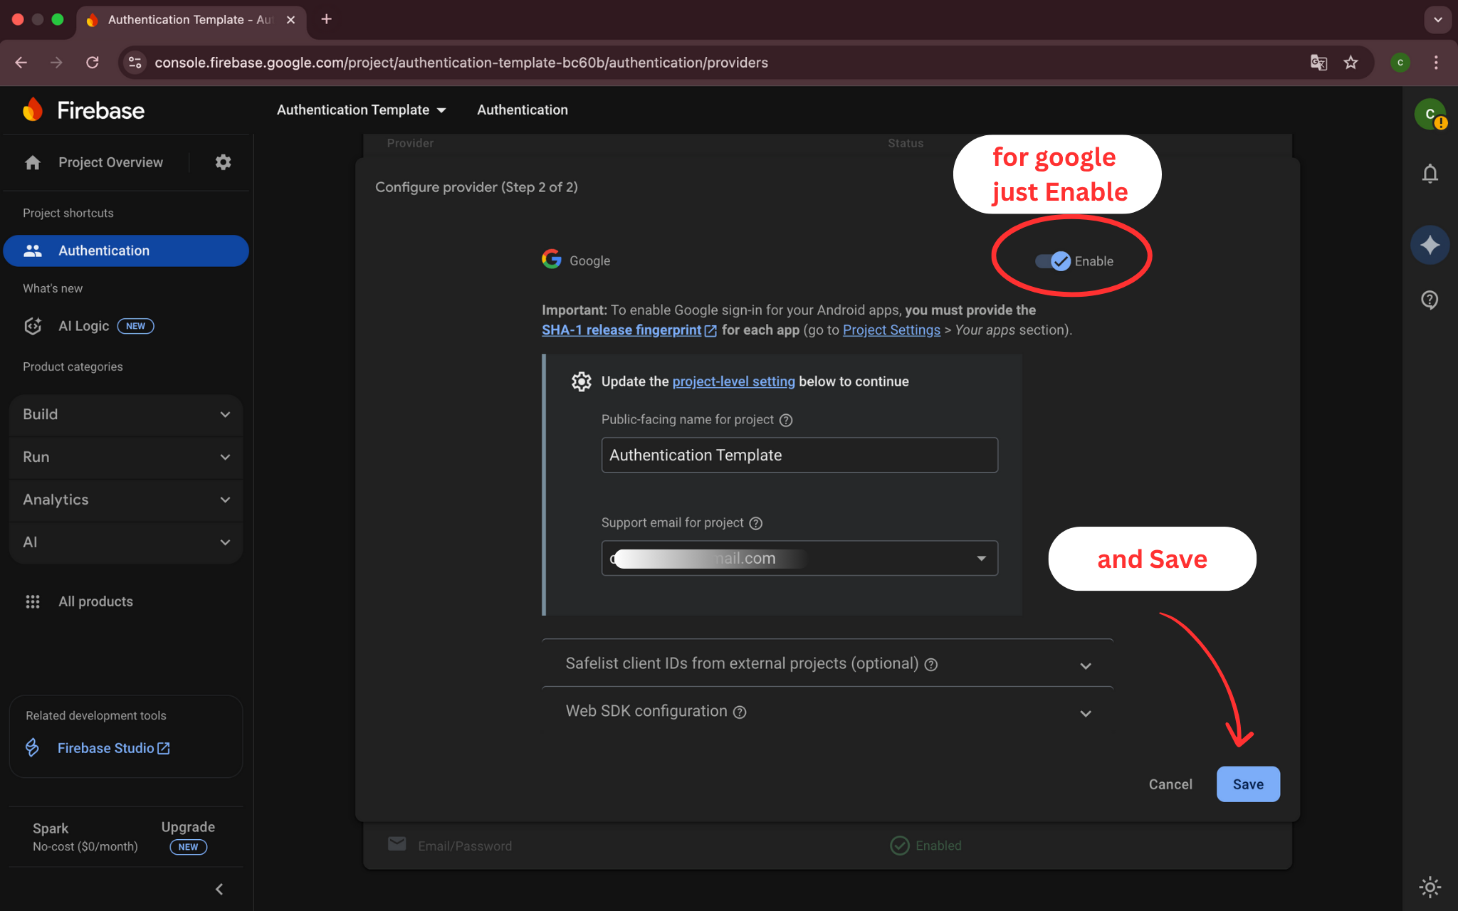This screenshot has height=911, width=1458.
Task: Bookmark page with star icon
Action: (1351, 63)
